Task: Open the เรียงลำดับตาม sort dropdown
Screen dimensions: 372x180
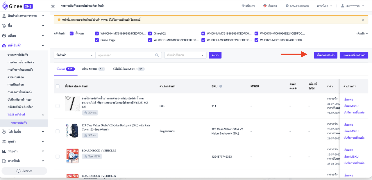Action: pos(185,55)
